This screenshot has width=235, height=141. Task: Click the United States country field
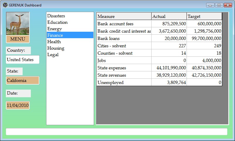coord(23,60)
